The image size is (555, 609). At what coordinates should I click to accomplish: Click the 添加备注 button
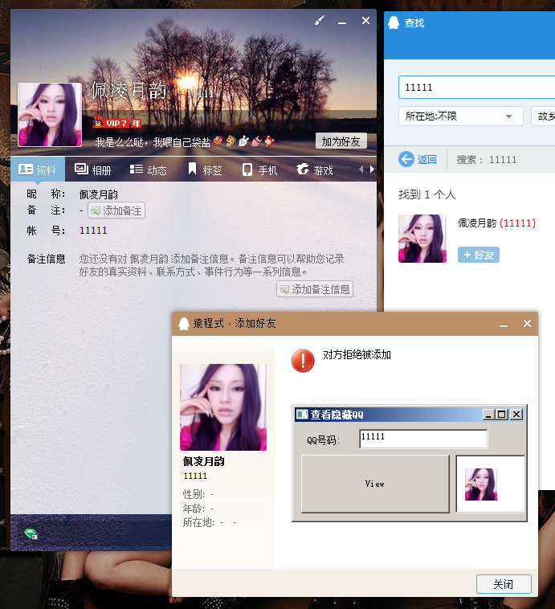(x=116, y=210)
